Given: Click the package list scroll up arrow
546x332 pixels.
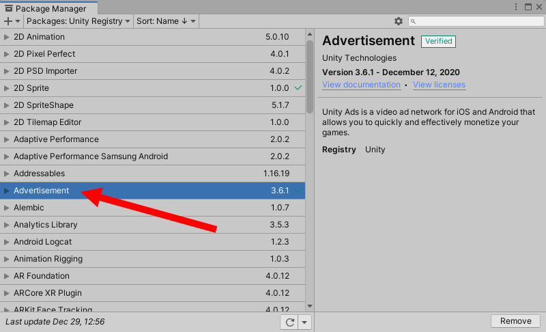Looking at the screenshot, I should tap(310, 34).
